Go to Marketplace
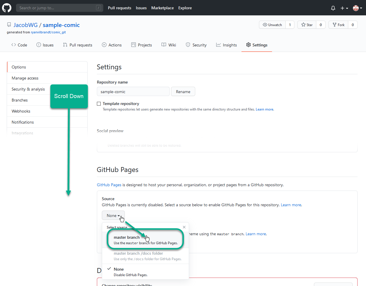This screenshot has width=366, height=286. coord(162,8)
